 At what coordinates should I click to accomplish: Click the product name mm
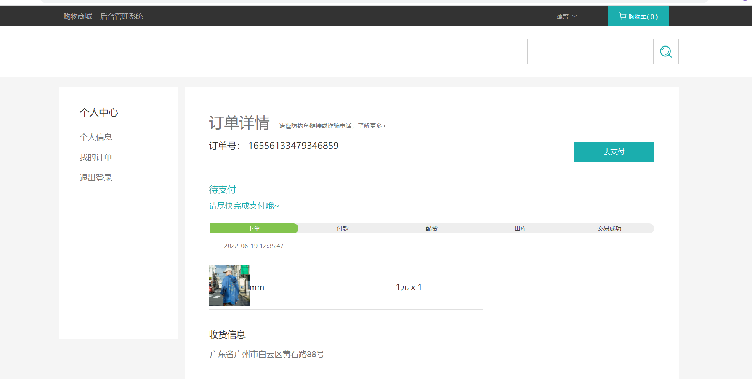257,287
